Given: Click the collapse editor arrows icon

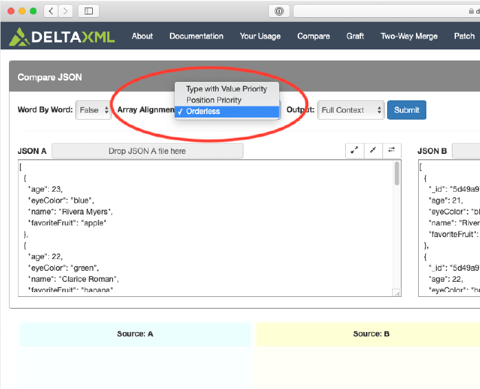Looking at the screenshot, I should coord(373,151).
